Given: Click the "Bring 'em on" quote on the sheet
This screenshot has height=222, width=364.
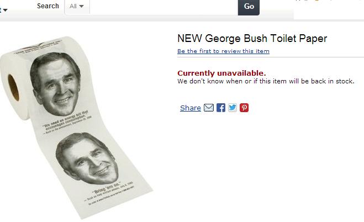Looking at the screenshot, I should (107, 187).
